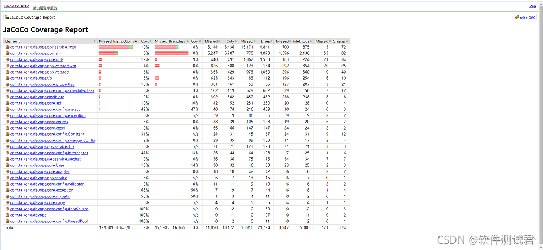Click package icon beside com.taikang.devops.core.mybatis
Image resolution: width=543 pixels, height=250 pixels.
7,196
